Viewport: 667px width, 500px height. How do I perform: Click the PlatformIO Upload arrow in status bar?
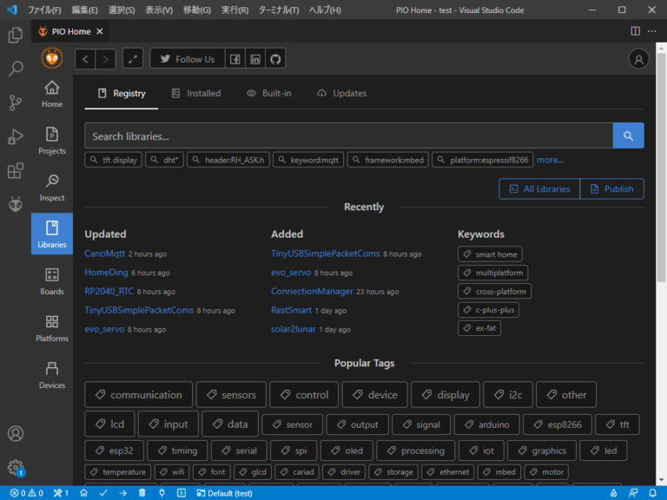122,492
